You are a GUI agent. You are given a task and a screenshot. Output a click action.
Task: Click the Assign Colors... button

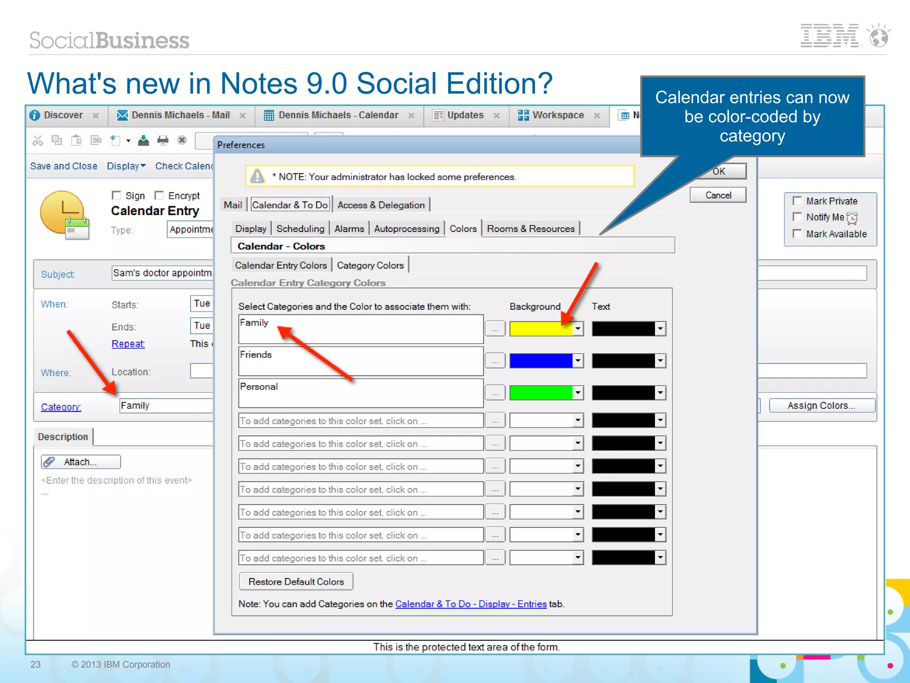pyautogui.click(x=822, y=406)
